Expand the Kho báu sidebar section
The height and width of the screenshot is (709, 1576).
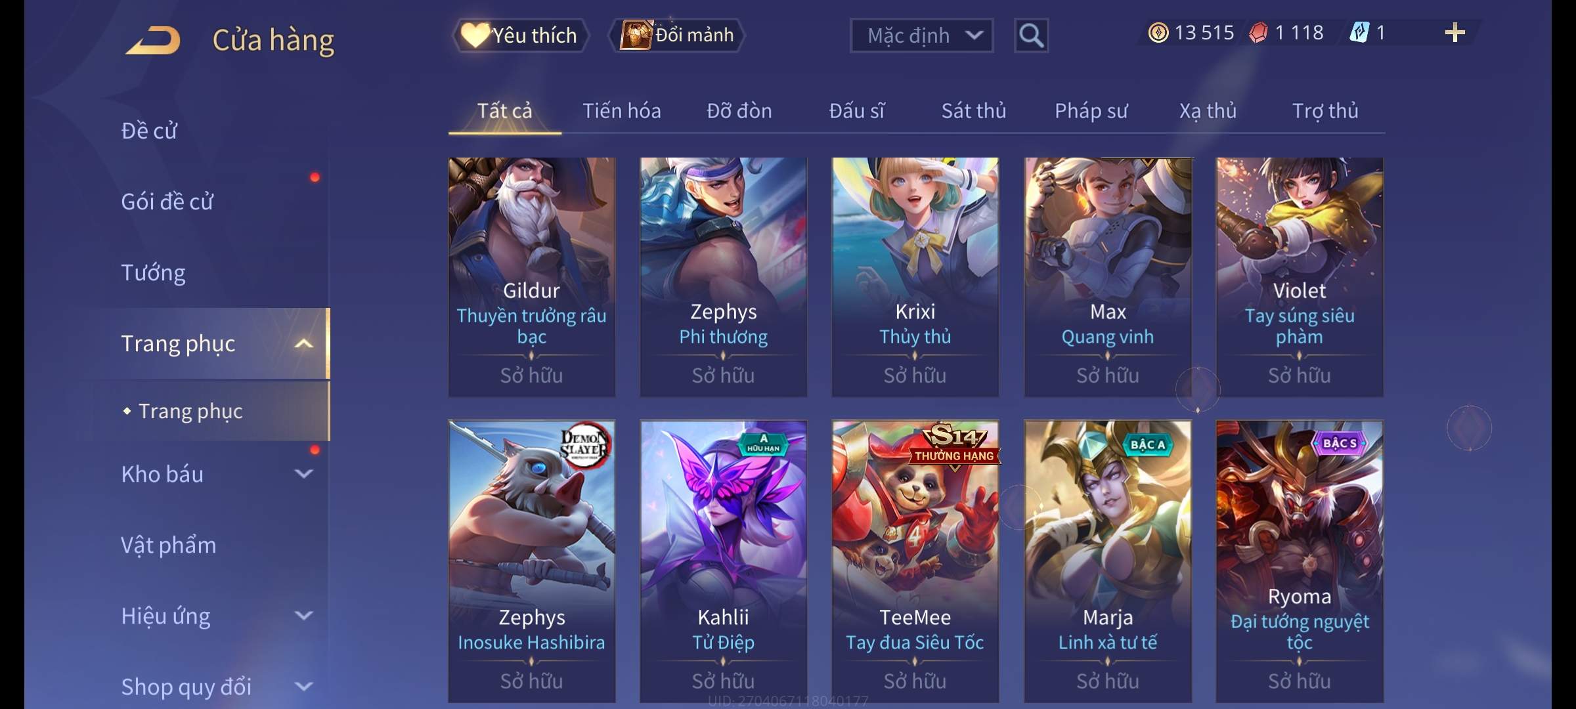pyautogui.click(x=303, y=474)
